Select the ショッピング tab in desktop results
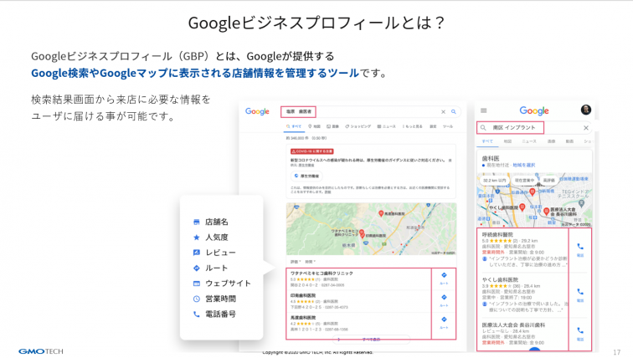The width and height of the screenshot is (633, 358). click(358, 125)
